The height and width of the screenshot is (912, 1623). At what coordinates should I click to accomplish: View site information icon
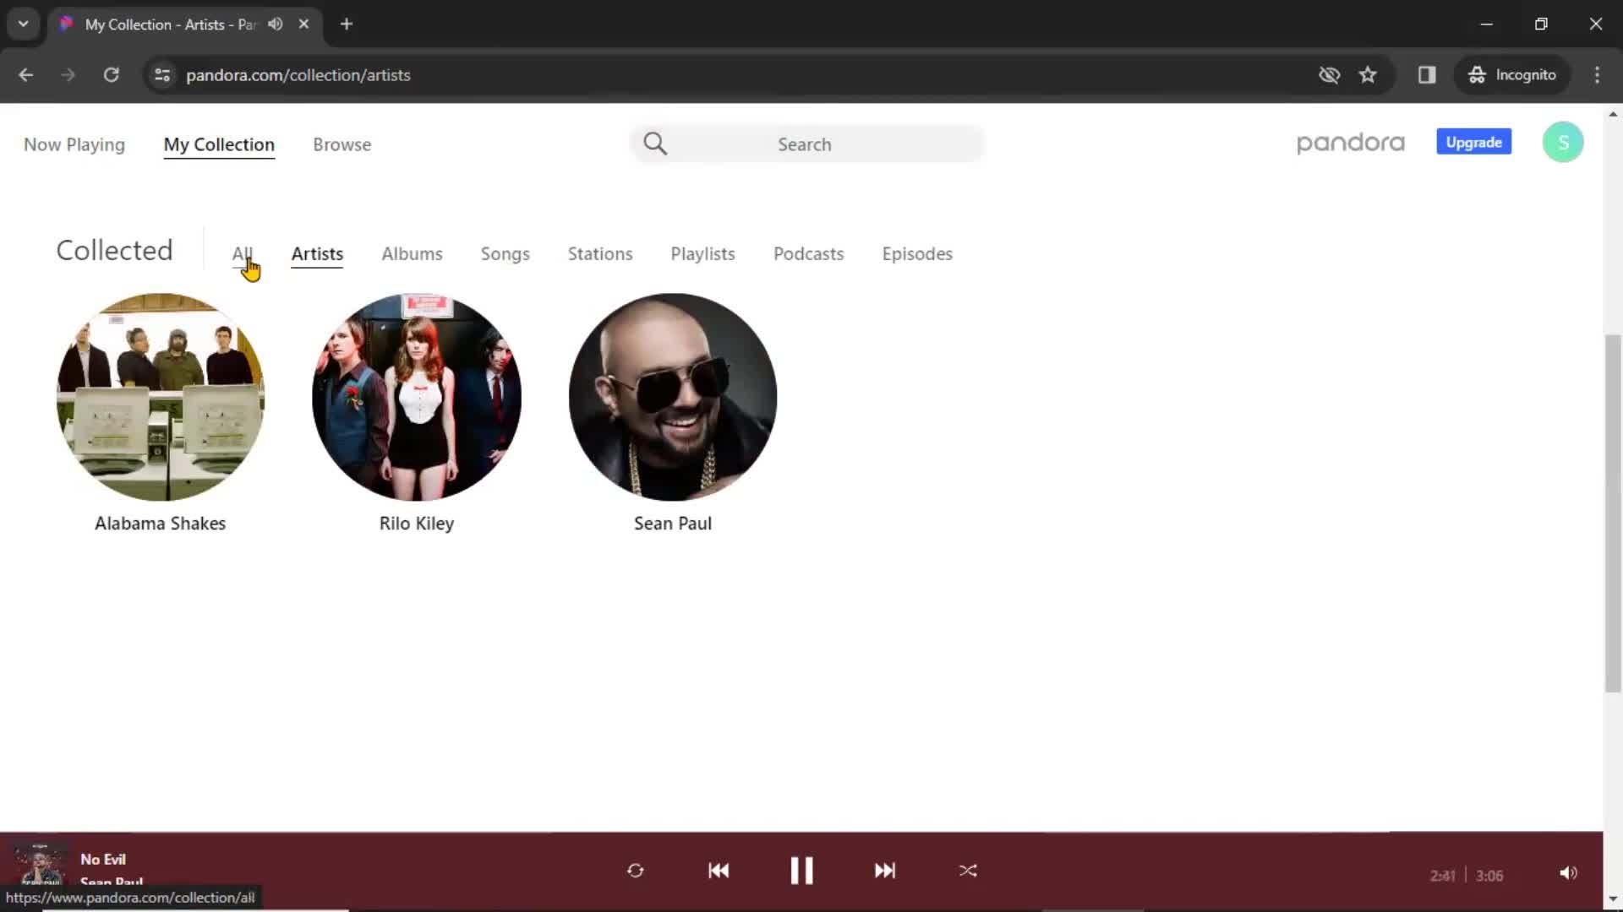(x=162, y=75)
